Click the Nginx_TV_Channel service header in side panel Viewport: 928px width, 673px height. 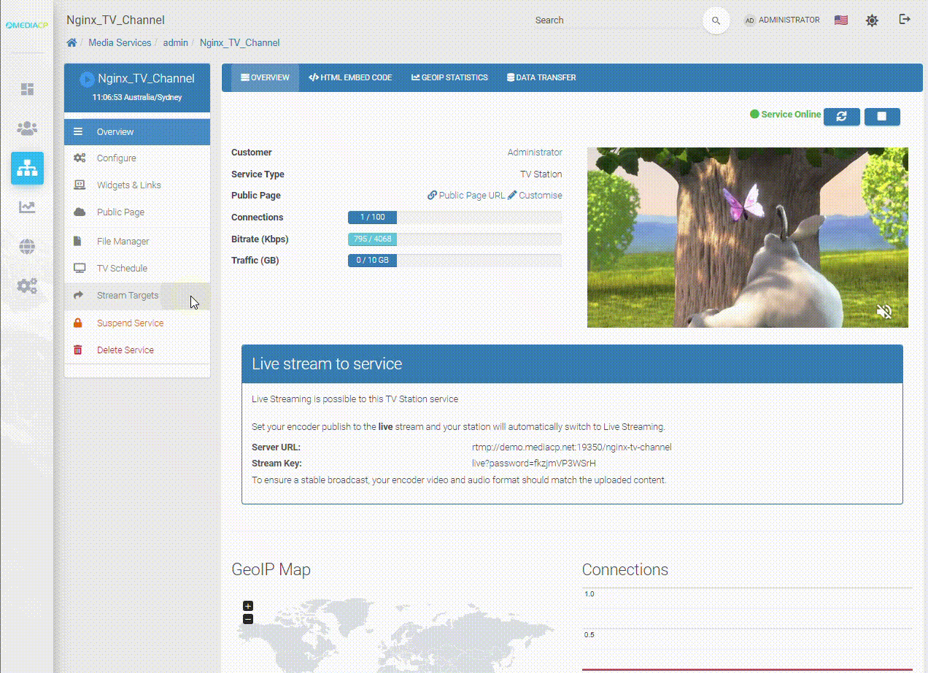pyautogui.click(x=137, y=88)
